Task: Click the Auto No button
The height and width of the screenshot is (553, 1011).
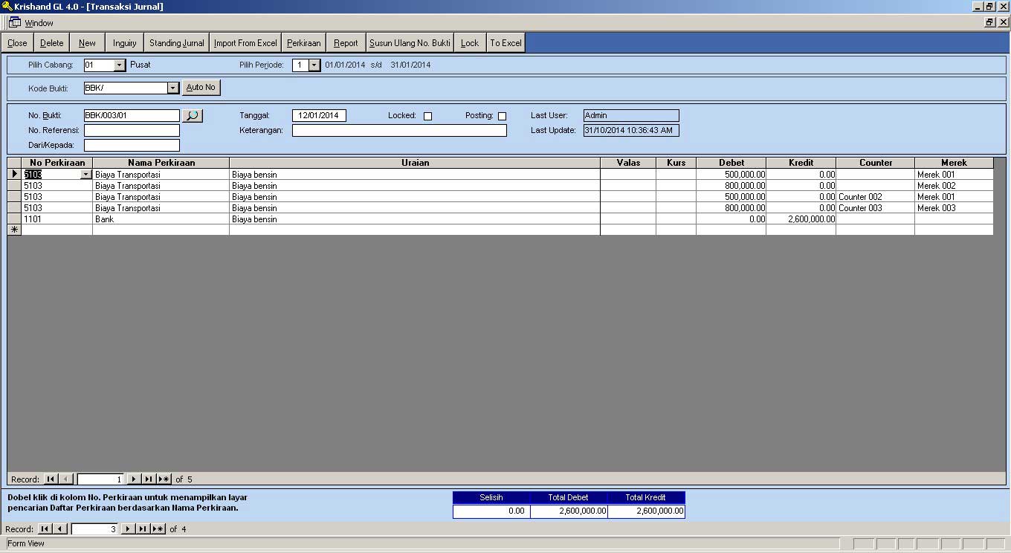Action: (x=201, y=88)
